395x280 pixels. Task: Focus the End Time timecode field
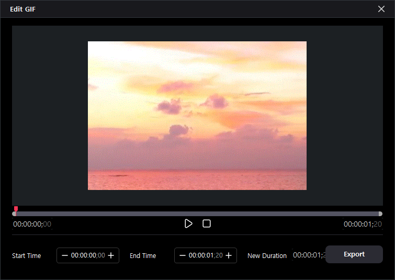[206, 255]
